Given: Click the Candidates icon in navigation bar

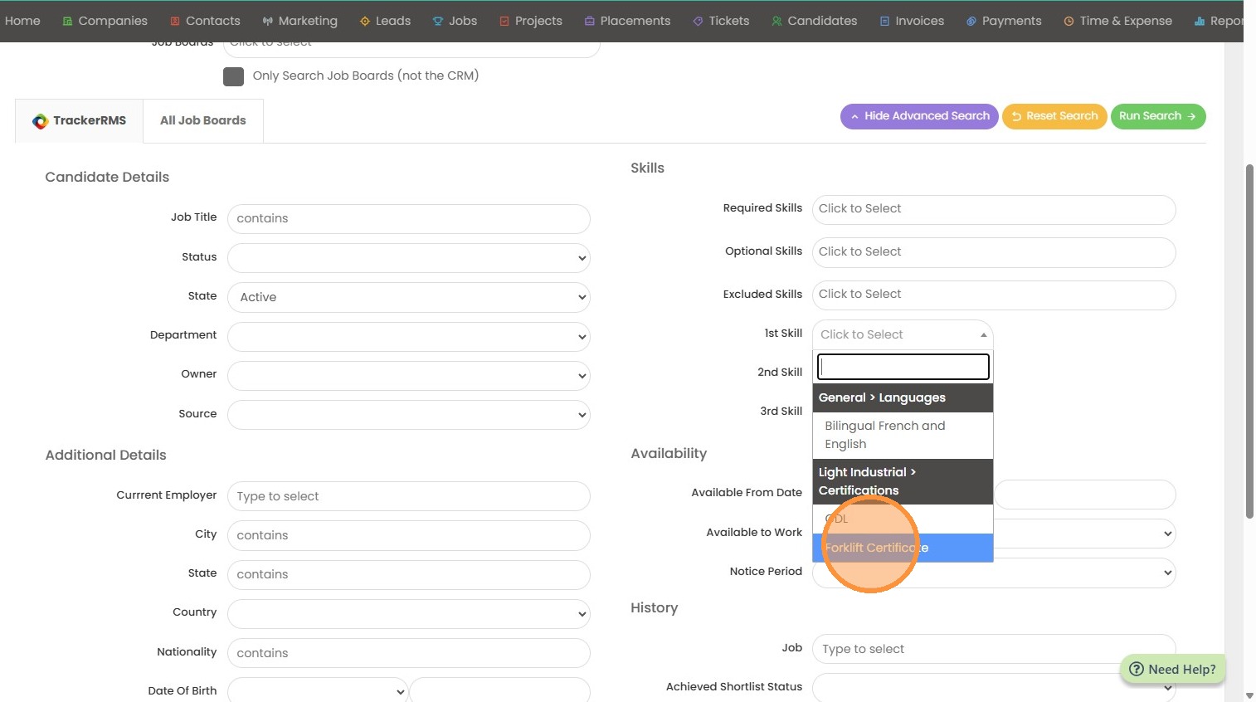Looking at the screenshot, I should (776, 22).
